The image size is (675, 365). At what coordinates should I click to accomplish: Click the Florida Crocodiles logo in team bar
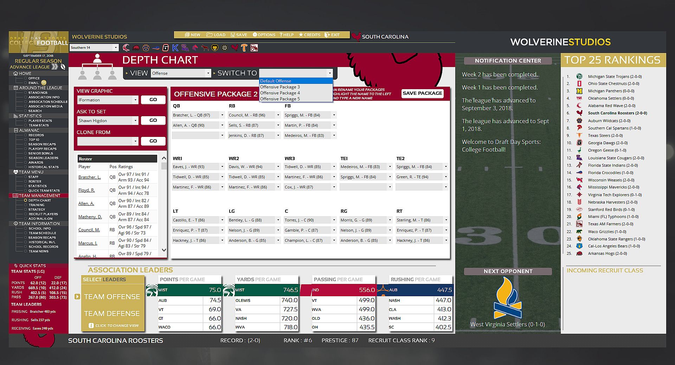click(156, 48)
